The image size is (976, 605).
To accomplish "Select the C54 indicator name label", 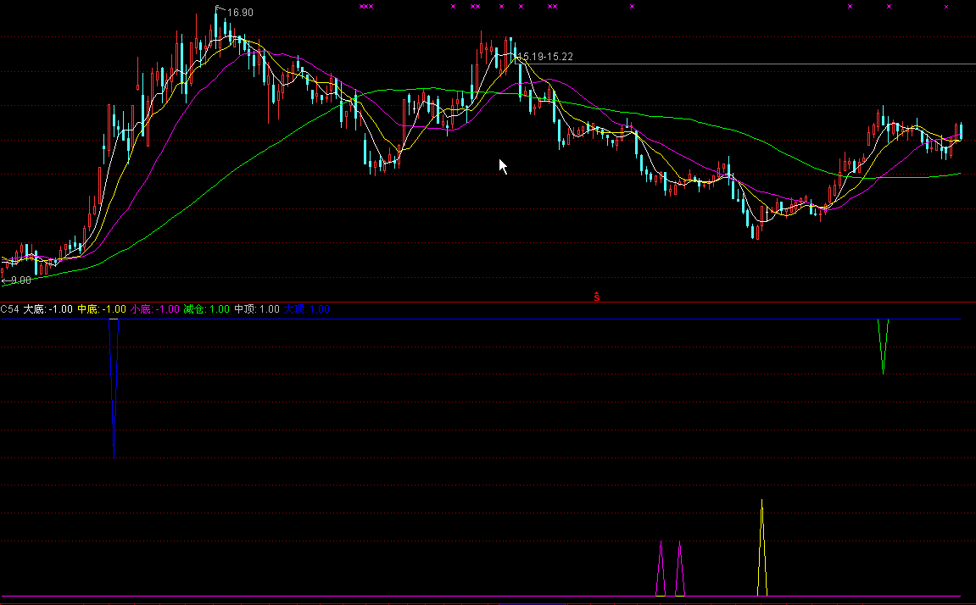I will (10, 309).
